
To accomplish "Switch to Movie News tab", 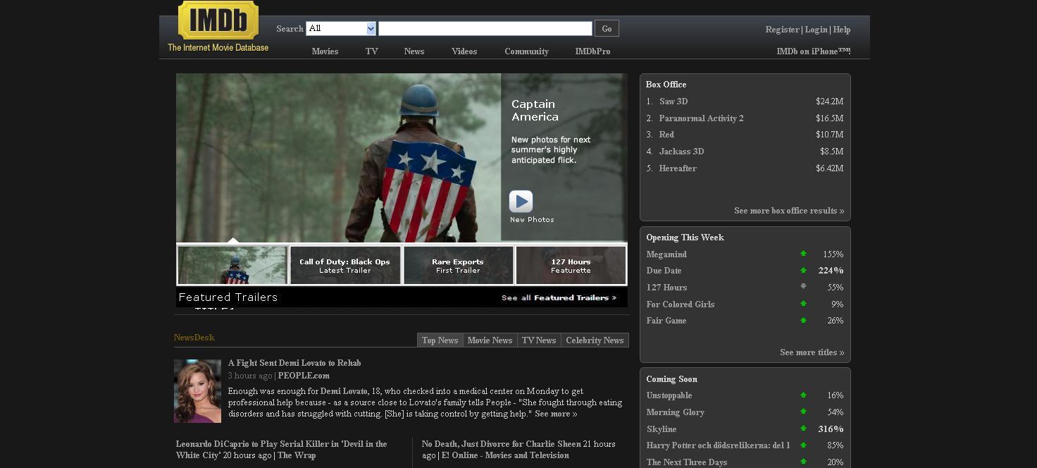I will pos(490,340).
